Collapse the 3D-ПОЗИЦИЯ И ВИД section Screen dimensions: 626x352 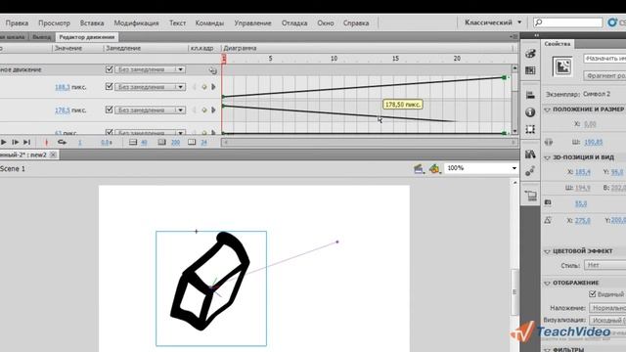[x=548, y=157]
